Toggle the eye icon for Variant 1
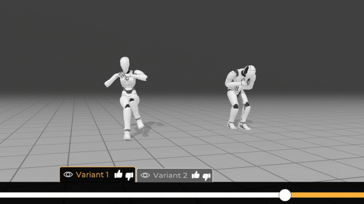This screenshot has height=204, width=364. [x=68, y=175]
